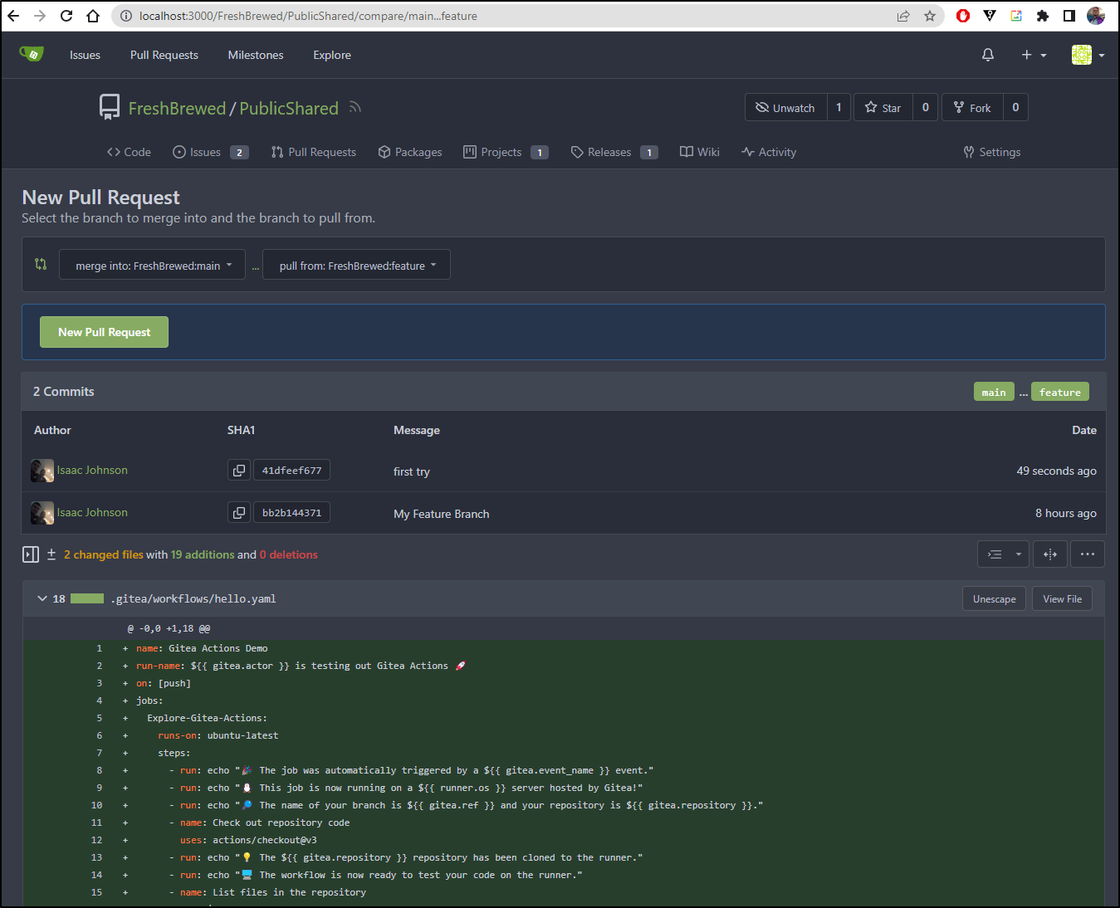This screenshot has width=1120, height=908.
Task: Open the Releases tab
Action: tap(614, 152)
